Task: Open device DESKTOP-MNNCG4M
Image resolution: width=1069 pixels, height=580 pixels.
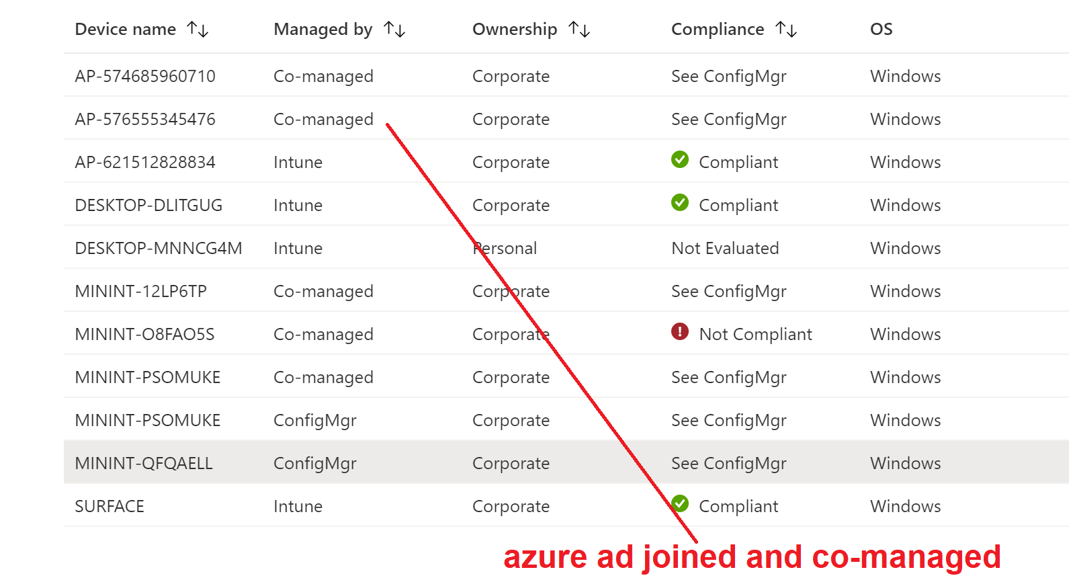Action: [159, 248]
